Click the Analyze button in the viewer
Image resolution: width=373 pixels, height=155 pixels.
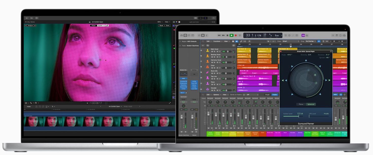pyautogui.click(x=30, y=26)
